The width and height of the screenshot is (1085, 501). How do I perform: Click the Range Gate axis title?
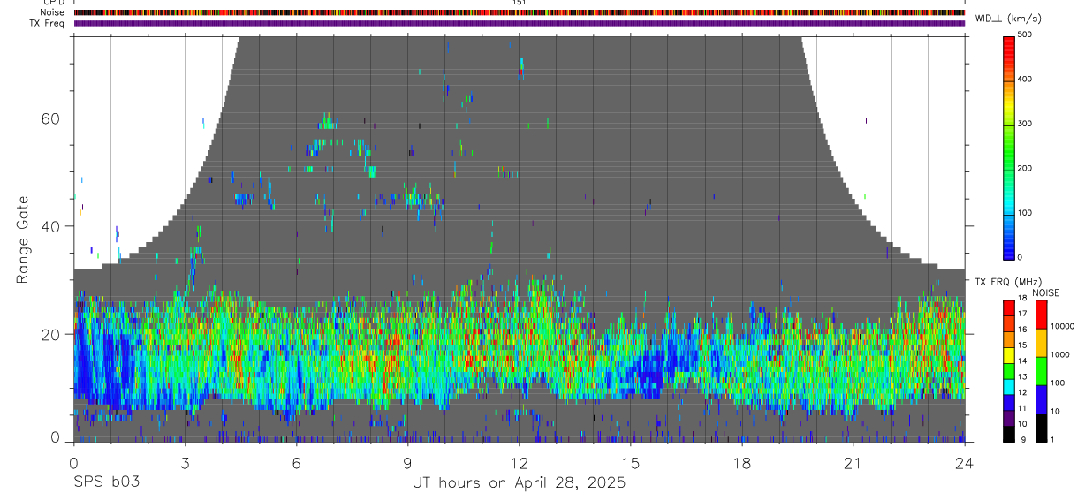pos(22,239)
